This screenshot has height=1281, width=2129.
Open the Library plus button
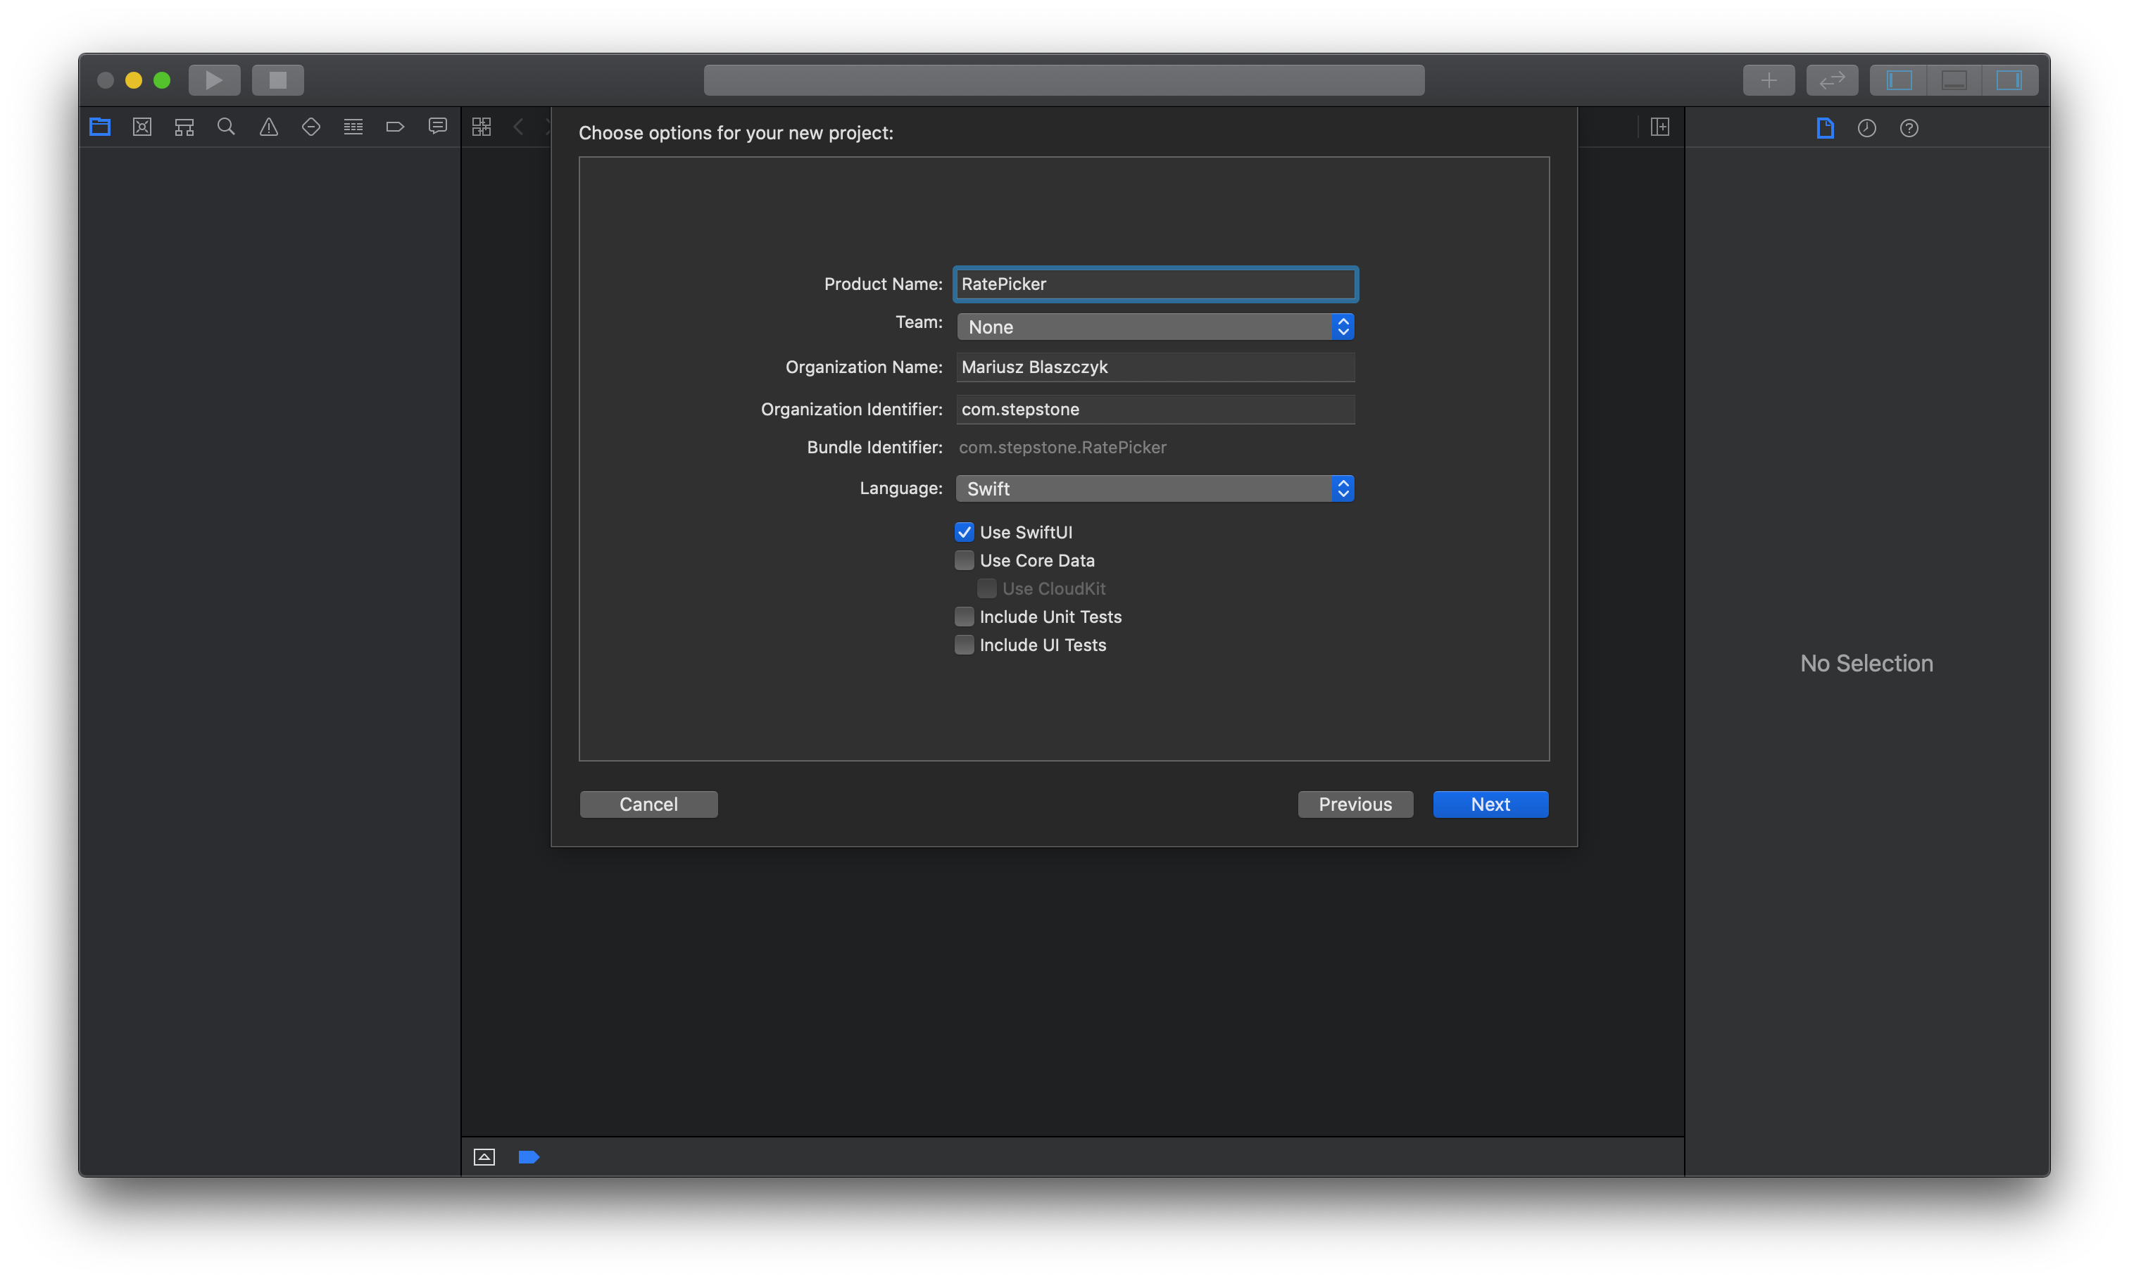(x=1768, y=80)
